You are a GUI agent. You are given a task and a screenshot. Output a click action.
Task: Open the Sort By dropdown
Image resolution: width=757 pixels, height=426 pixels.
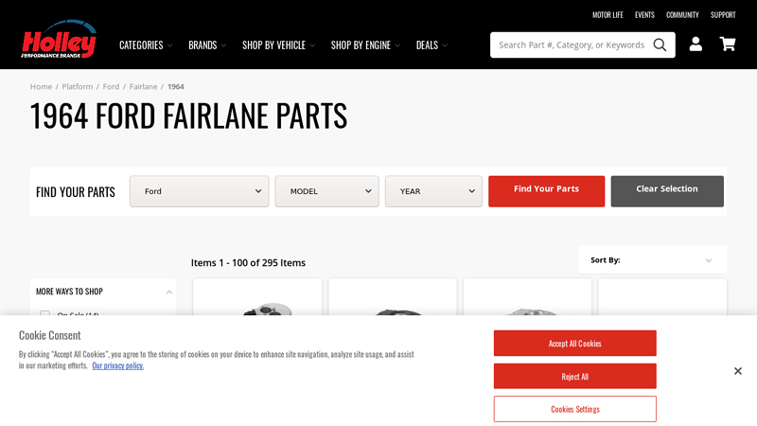(653, 259)
